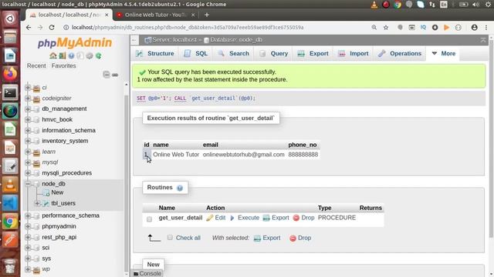Reload the page with Chrome refresh
This screenshot has width=494, height=277.
(52, 28)
